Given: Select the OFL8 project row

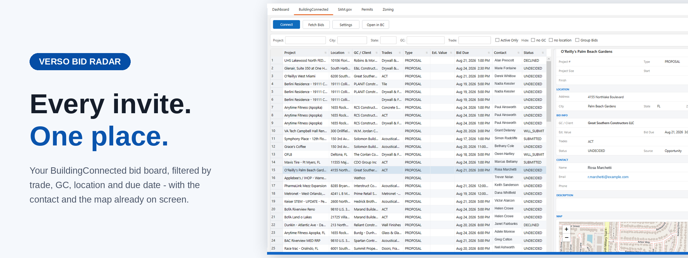Looking at the screenshot, I should point(408,155).
